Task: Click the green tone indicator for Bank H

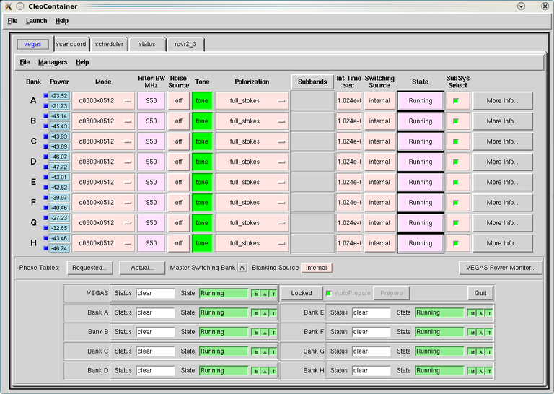Action: click(x=202, y=243)
